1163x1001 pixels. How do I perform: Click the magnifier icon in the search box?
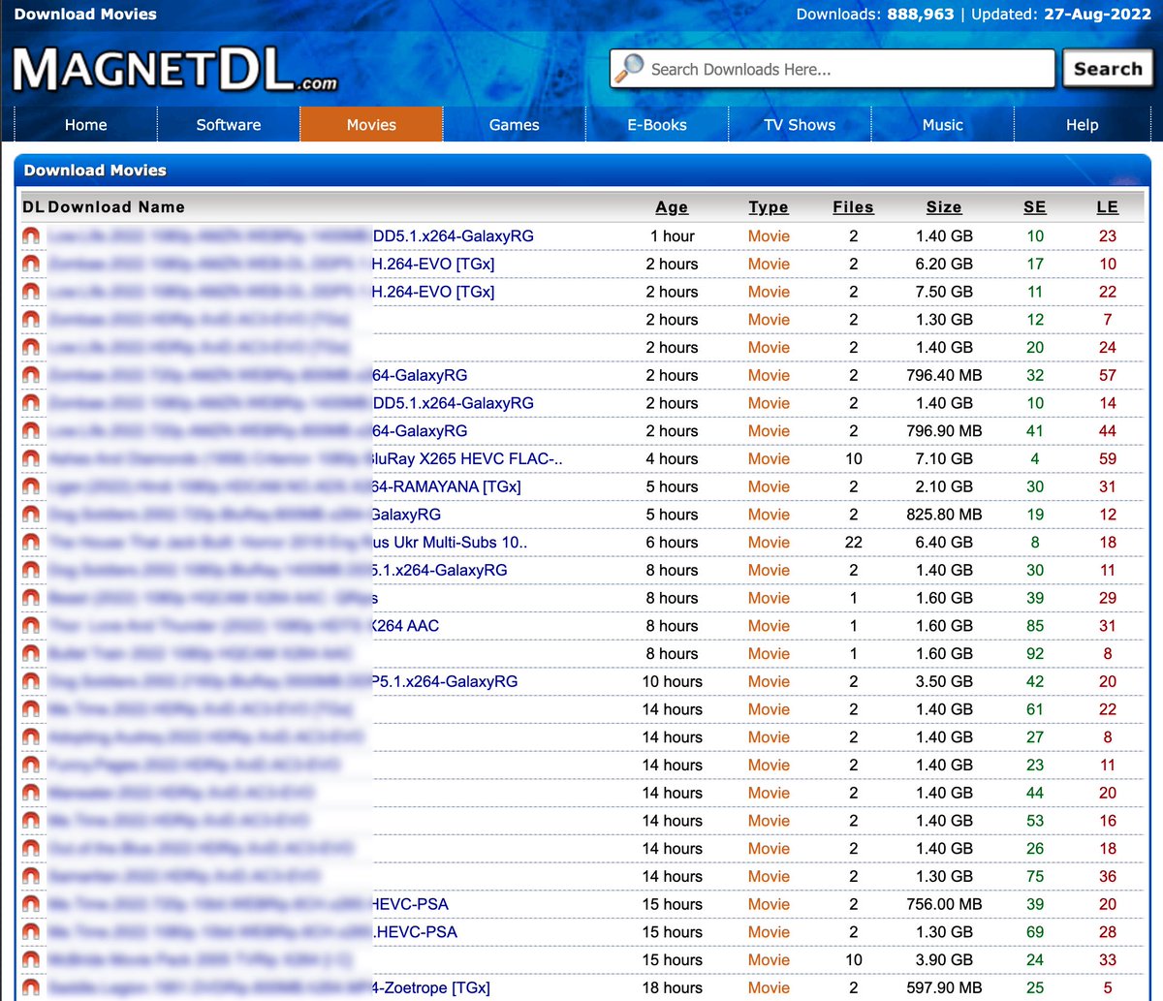pos(630,68)
